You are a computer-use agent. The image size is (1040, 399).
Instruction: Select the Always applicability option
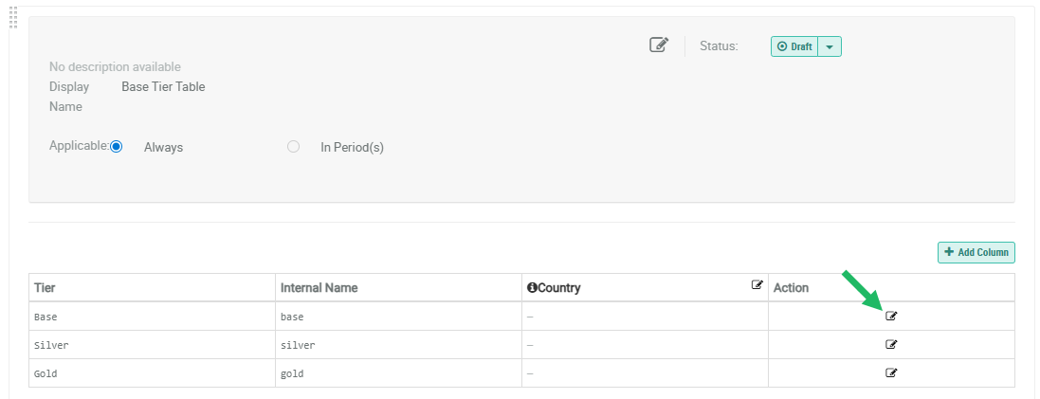(117, 146)
